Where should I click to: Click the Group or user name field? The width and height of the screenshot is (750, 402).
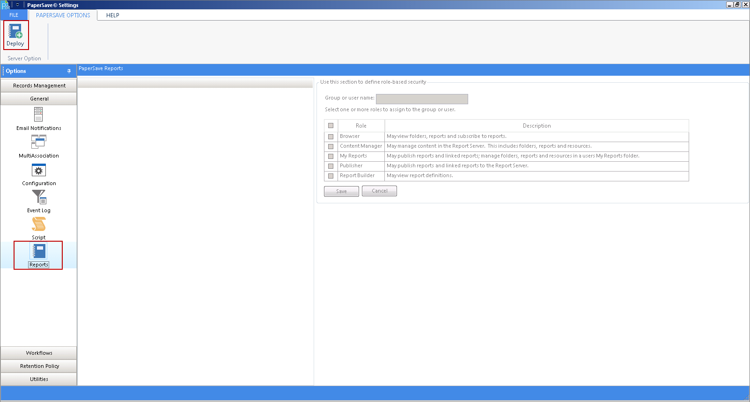422,99
